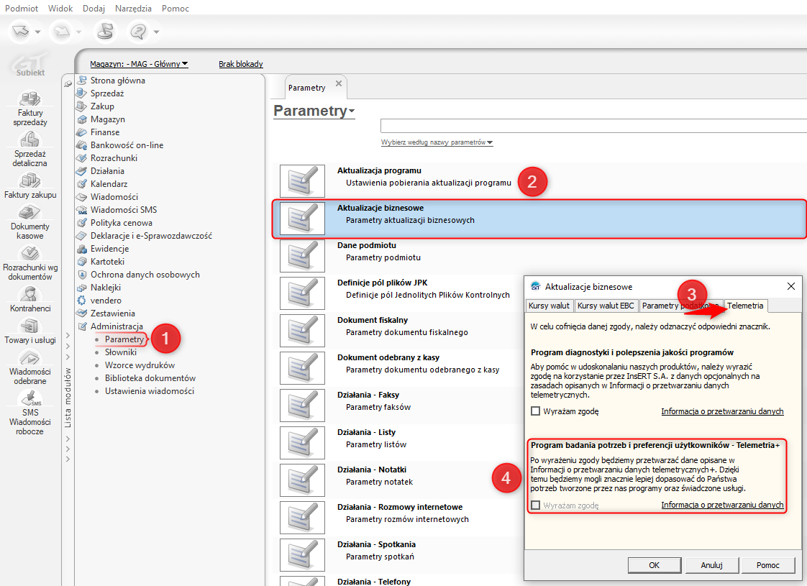Click the Działania - Listy parameter icon

tap(302, 443)
